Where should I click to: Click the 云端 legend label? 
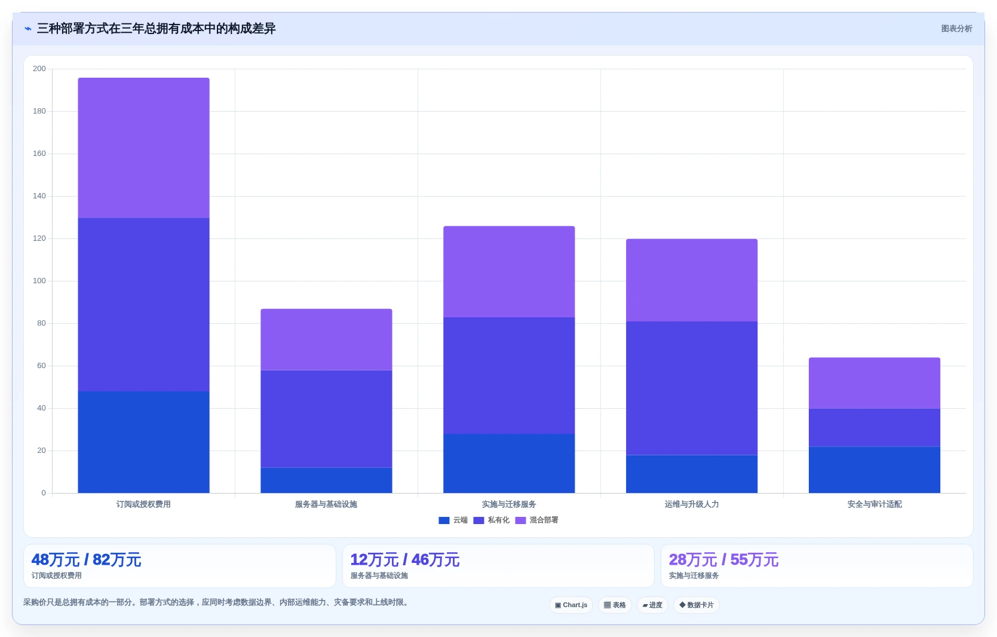(x=460, y=520)
